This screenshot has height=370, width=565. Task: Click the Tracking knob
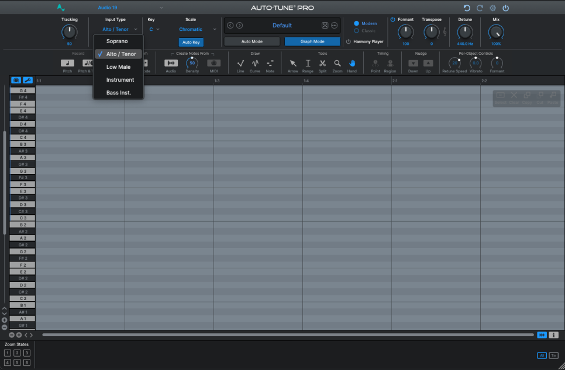[x=69, y=32]
